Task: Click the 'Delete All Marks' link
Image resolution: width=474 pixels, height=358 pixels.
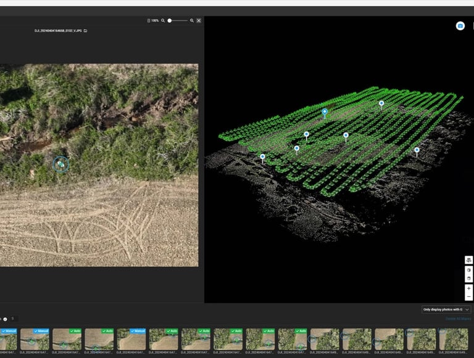Action: click(x=458, y=319)
